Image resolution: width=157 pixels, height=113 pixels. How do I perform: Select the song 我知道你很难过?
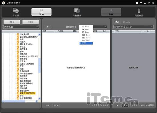[x=26, y=83]
